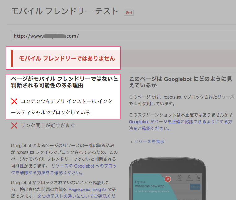
Task: Click red X icon beside リンク同士が近すぎます
Action: click(x=14, y=126)
